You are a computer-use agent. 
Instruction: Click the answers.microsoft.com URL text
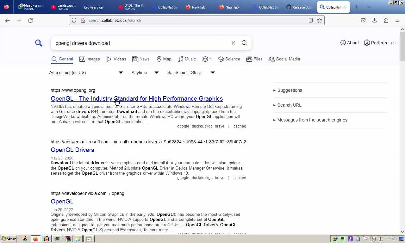[80, 142]
